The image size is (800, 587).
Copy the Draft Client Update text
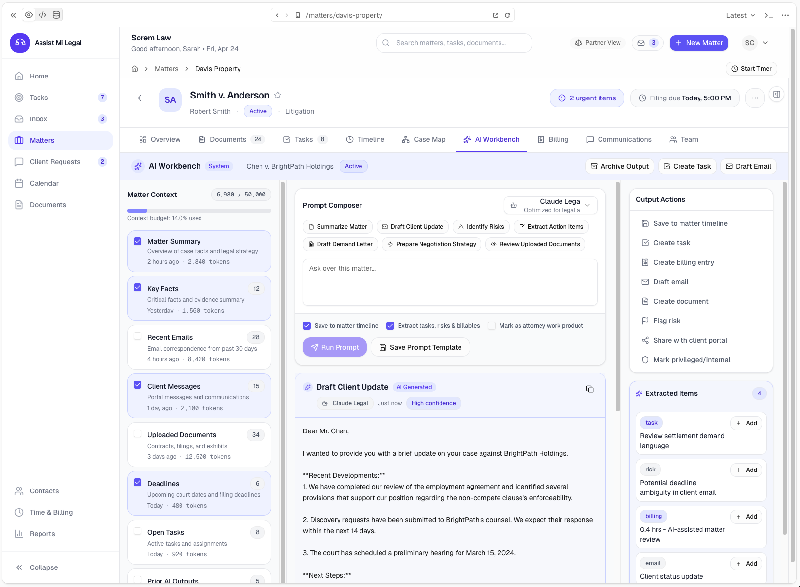[x=590, y=389]
